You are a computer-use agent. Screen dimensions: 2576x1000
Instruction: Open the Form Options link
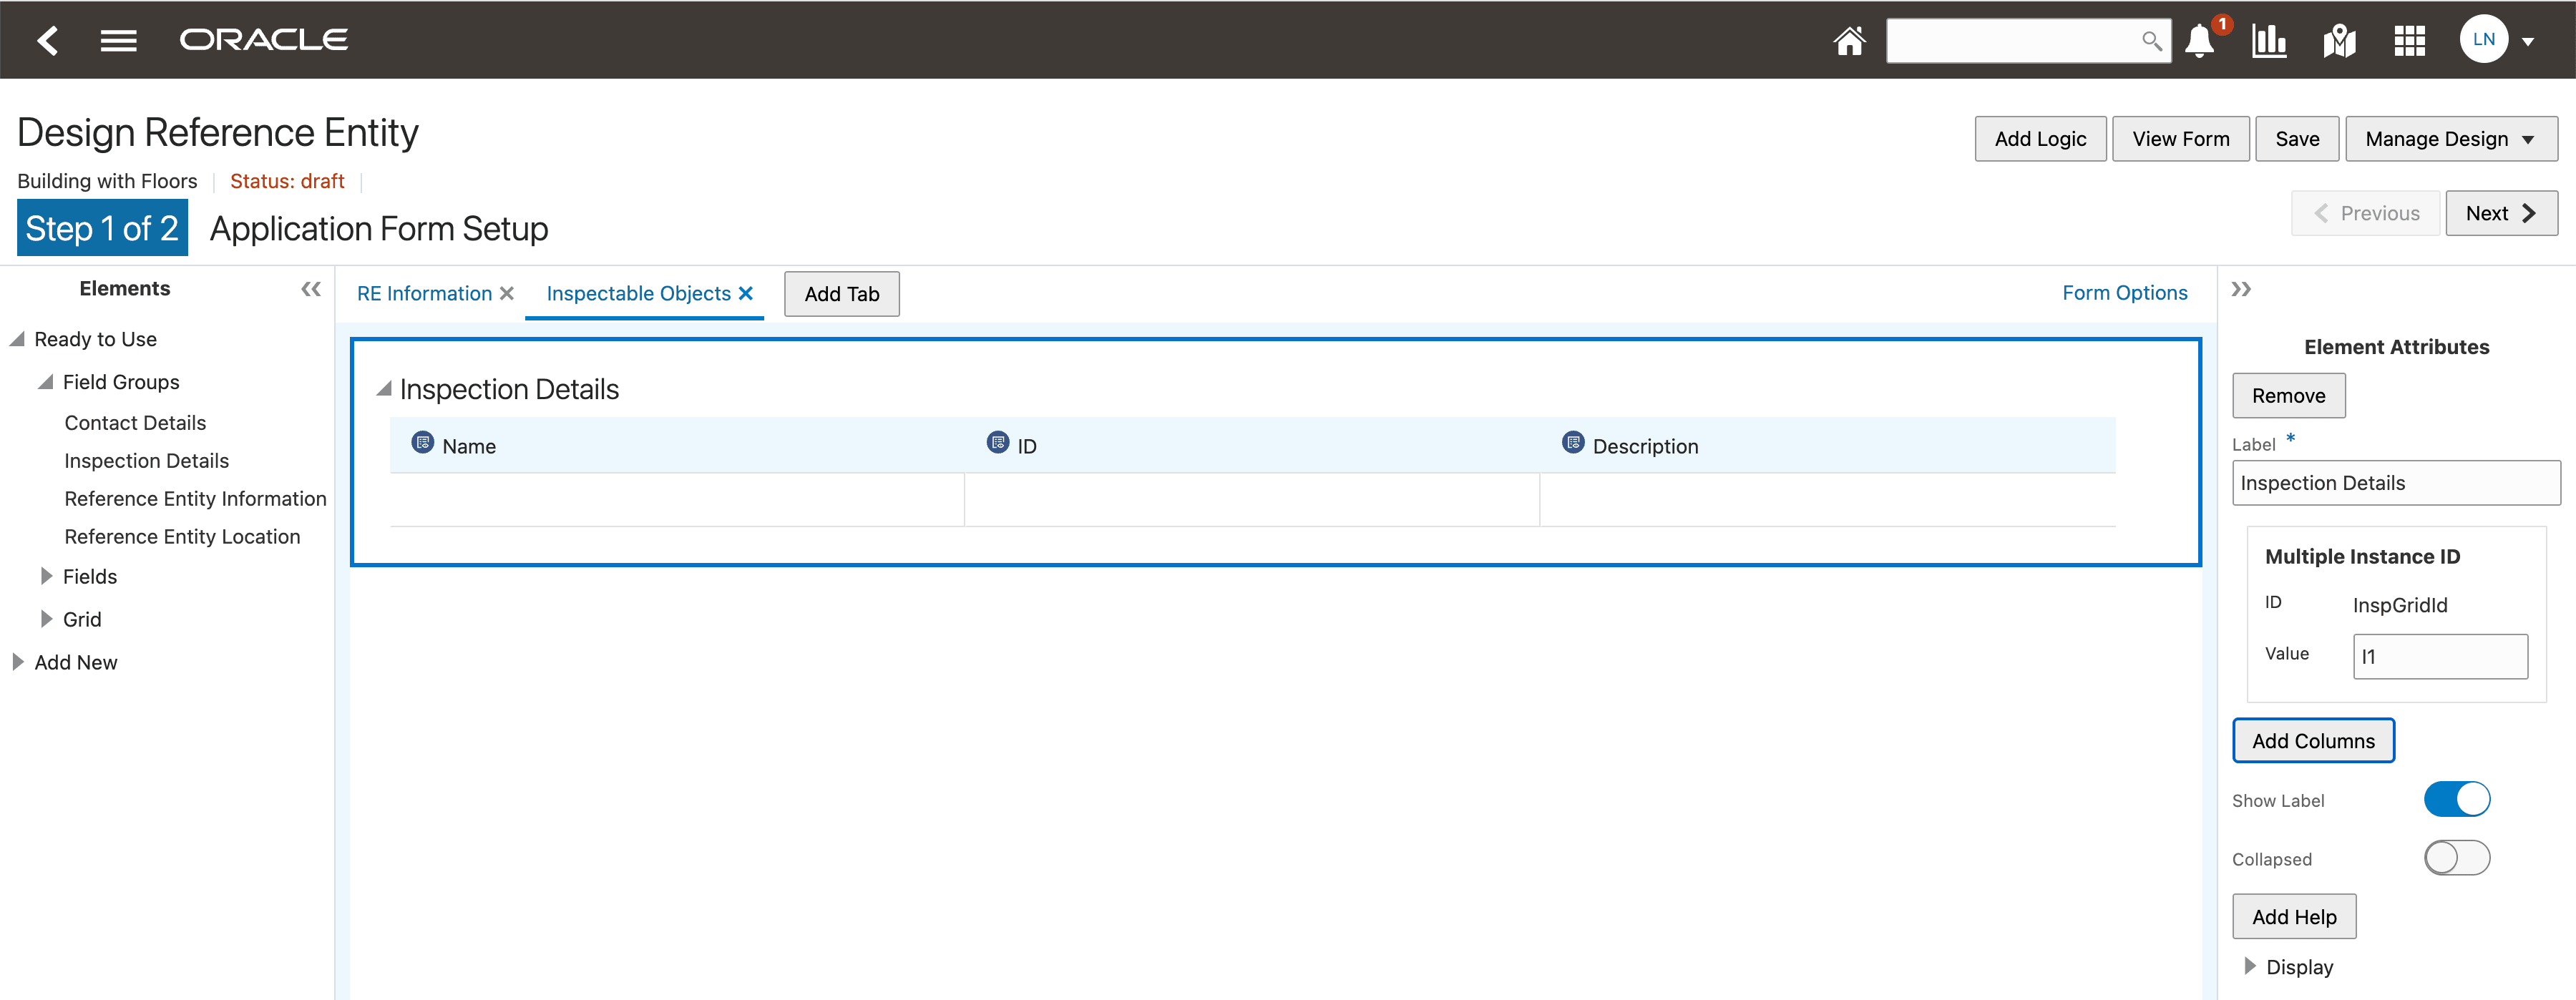coord(2124,293)
